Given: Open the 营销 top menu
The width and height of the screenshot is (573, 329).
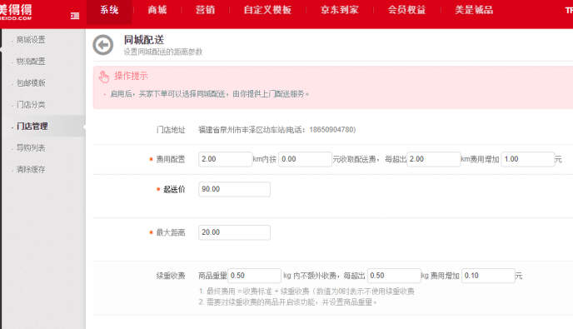Looking at the screenshot, I should coord(205,10).
